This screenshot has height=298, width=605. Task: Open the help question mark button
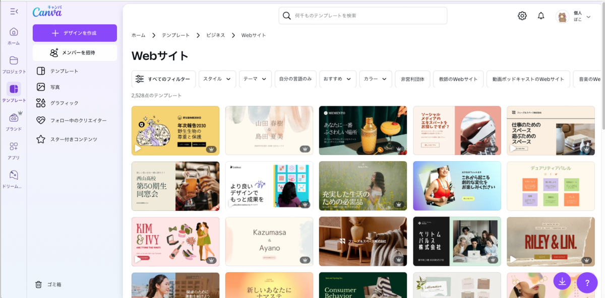(x=587, y=282)
